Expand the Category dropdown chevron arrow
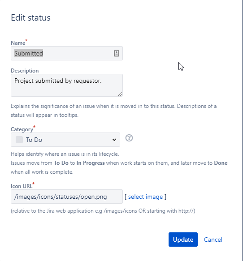The image size is (243, 261). click(114, 140)
